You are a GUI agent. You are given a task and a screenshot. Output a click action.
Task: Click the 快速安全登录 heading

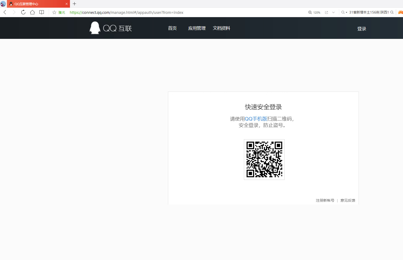263,107
